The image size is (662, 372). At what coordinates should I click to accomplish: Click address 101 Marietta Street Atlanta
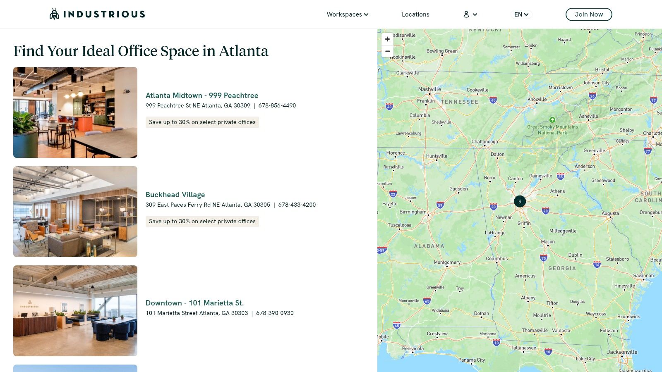click(x=197, y=313)
